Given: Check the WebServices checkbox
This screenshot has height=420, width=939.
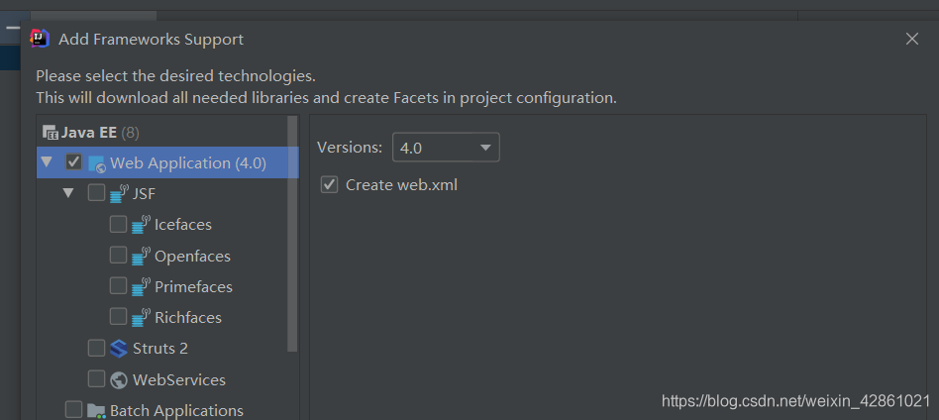Looking at the screenshot, I should 96,379.
